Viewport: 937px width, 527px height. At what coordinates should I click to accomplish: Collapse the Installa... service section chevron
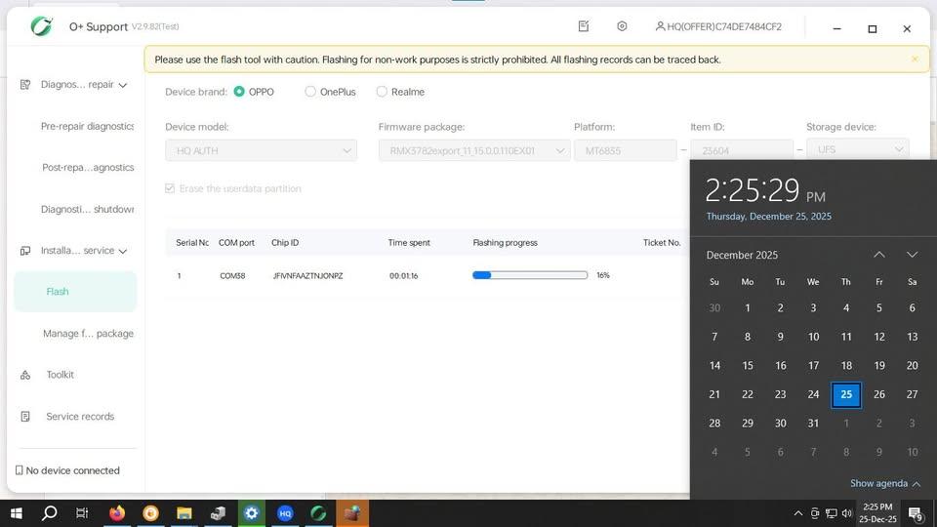point(123,251)
